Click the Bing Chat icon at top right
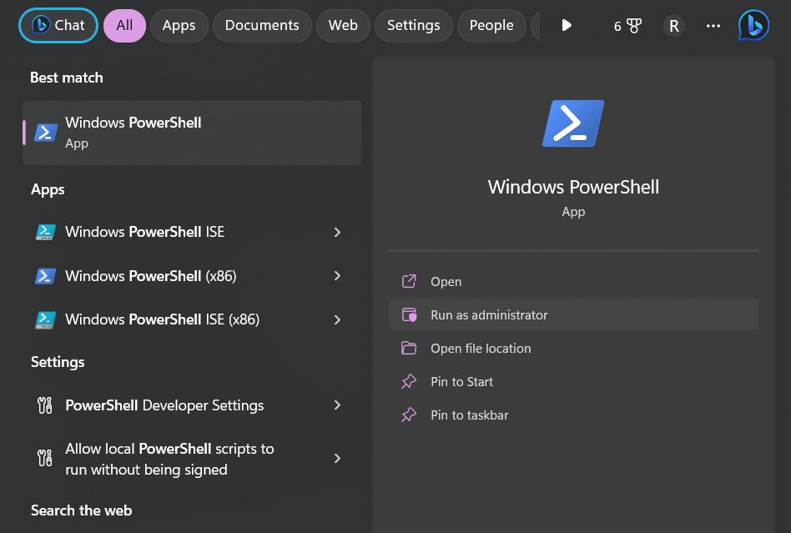791x533 pixels. (x=753, y=25)
